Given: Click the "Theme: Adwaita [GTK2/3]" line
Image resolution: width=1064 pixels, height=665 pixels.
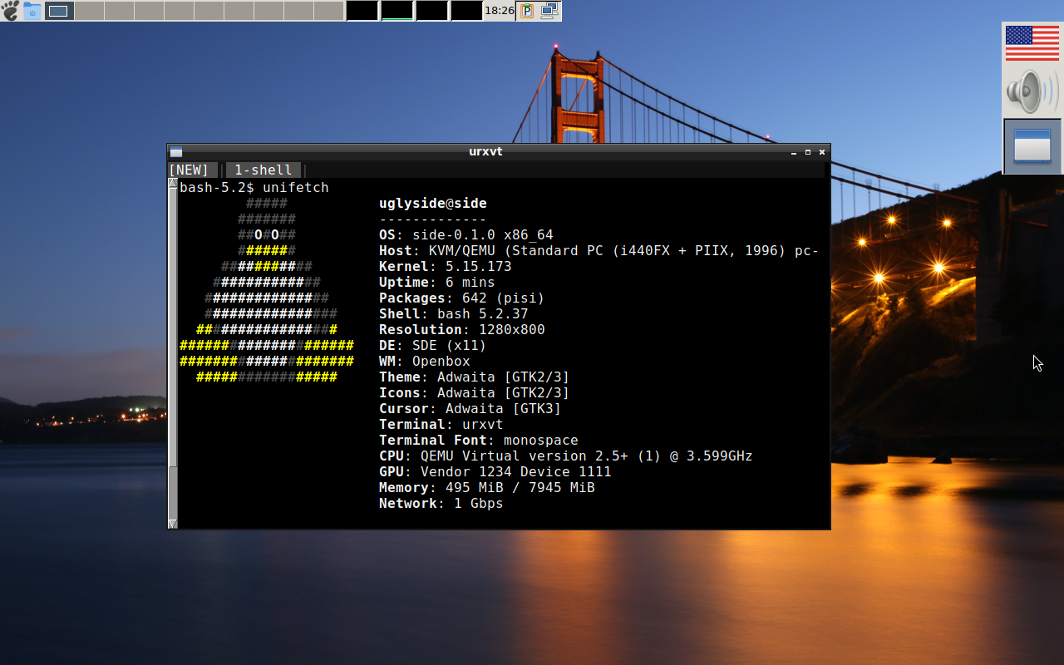Looking at the screenshot, I should pyautogui.click(x=475, y=377).
